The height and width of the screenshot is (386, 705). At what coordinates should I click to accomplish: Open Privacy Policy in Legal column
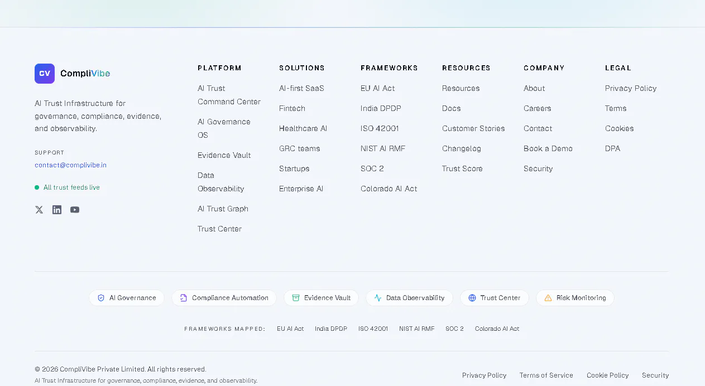pyautogui.click(x=631, y=88)
